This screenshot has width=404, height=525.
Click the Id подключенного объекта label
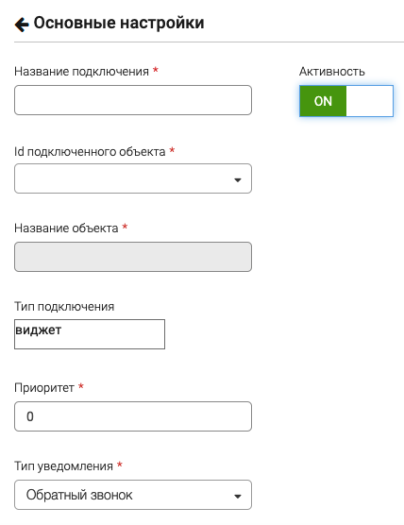pyautogui.click(x=90, y=152)
